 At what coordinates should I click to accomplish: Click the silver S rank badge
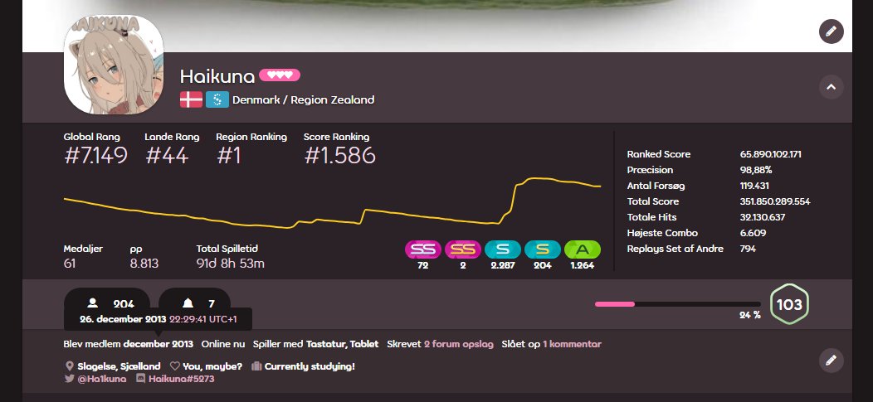(503, 249)
